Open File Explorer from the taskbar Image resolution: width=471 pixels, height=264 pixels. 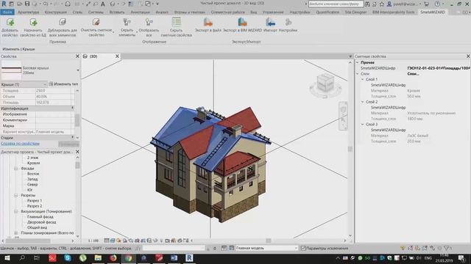click(98, 258)
